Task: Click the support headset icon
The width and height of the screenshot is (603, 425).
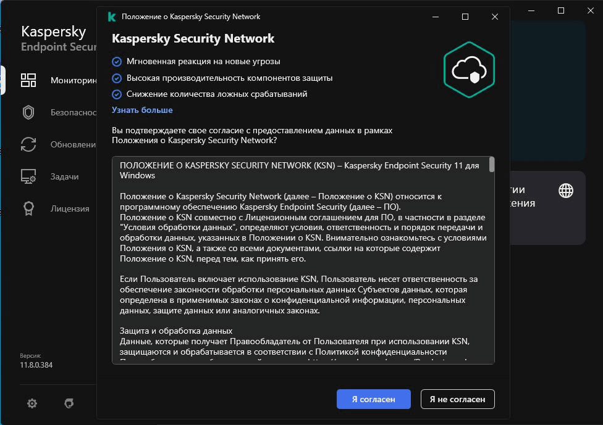Action: click(69, 403)
